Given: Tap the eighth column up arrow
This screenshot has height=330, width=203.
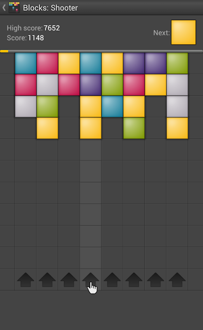Looking at the screenshot, I should [177, 280].
